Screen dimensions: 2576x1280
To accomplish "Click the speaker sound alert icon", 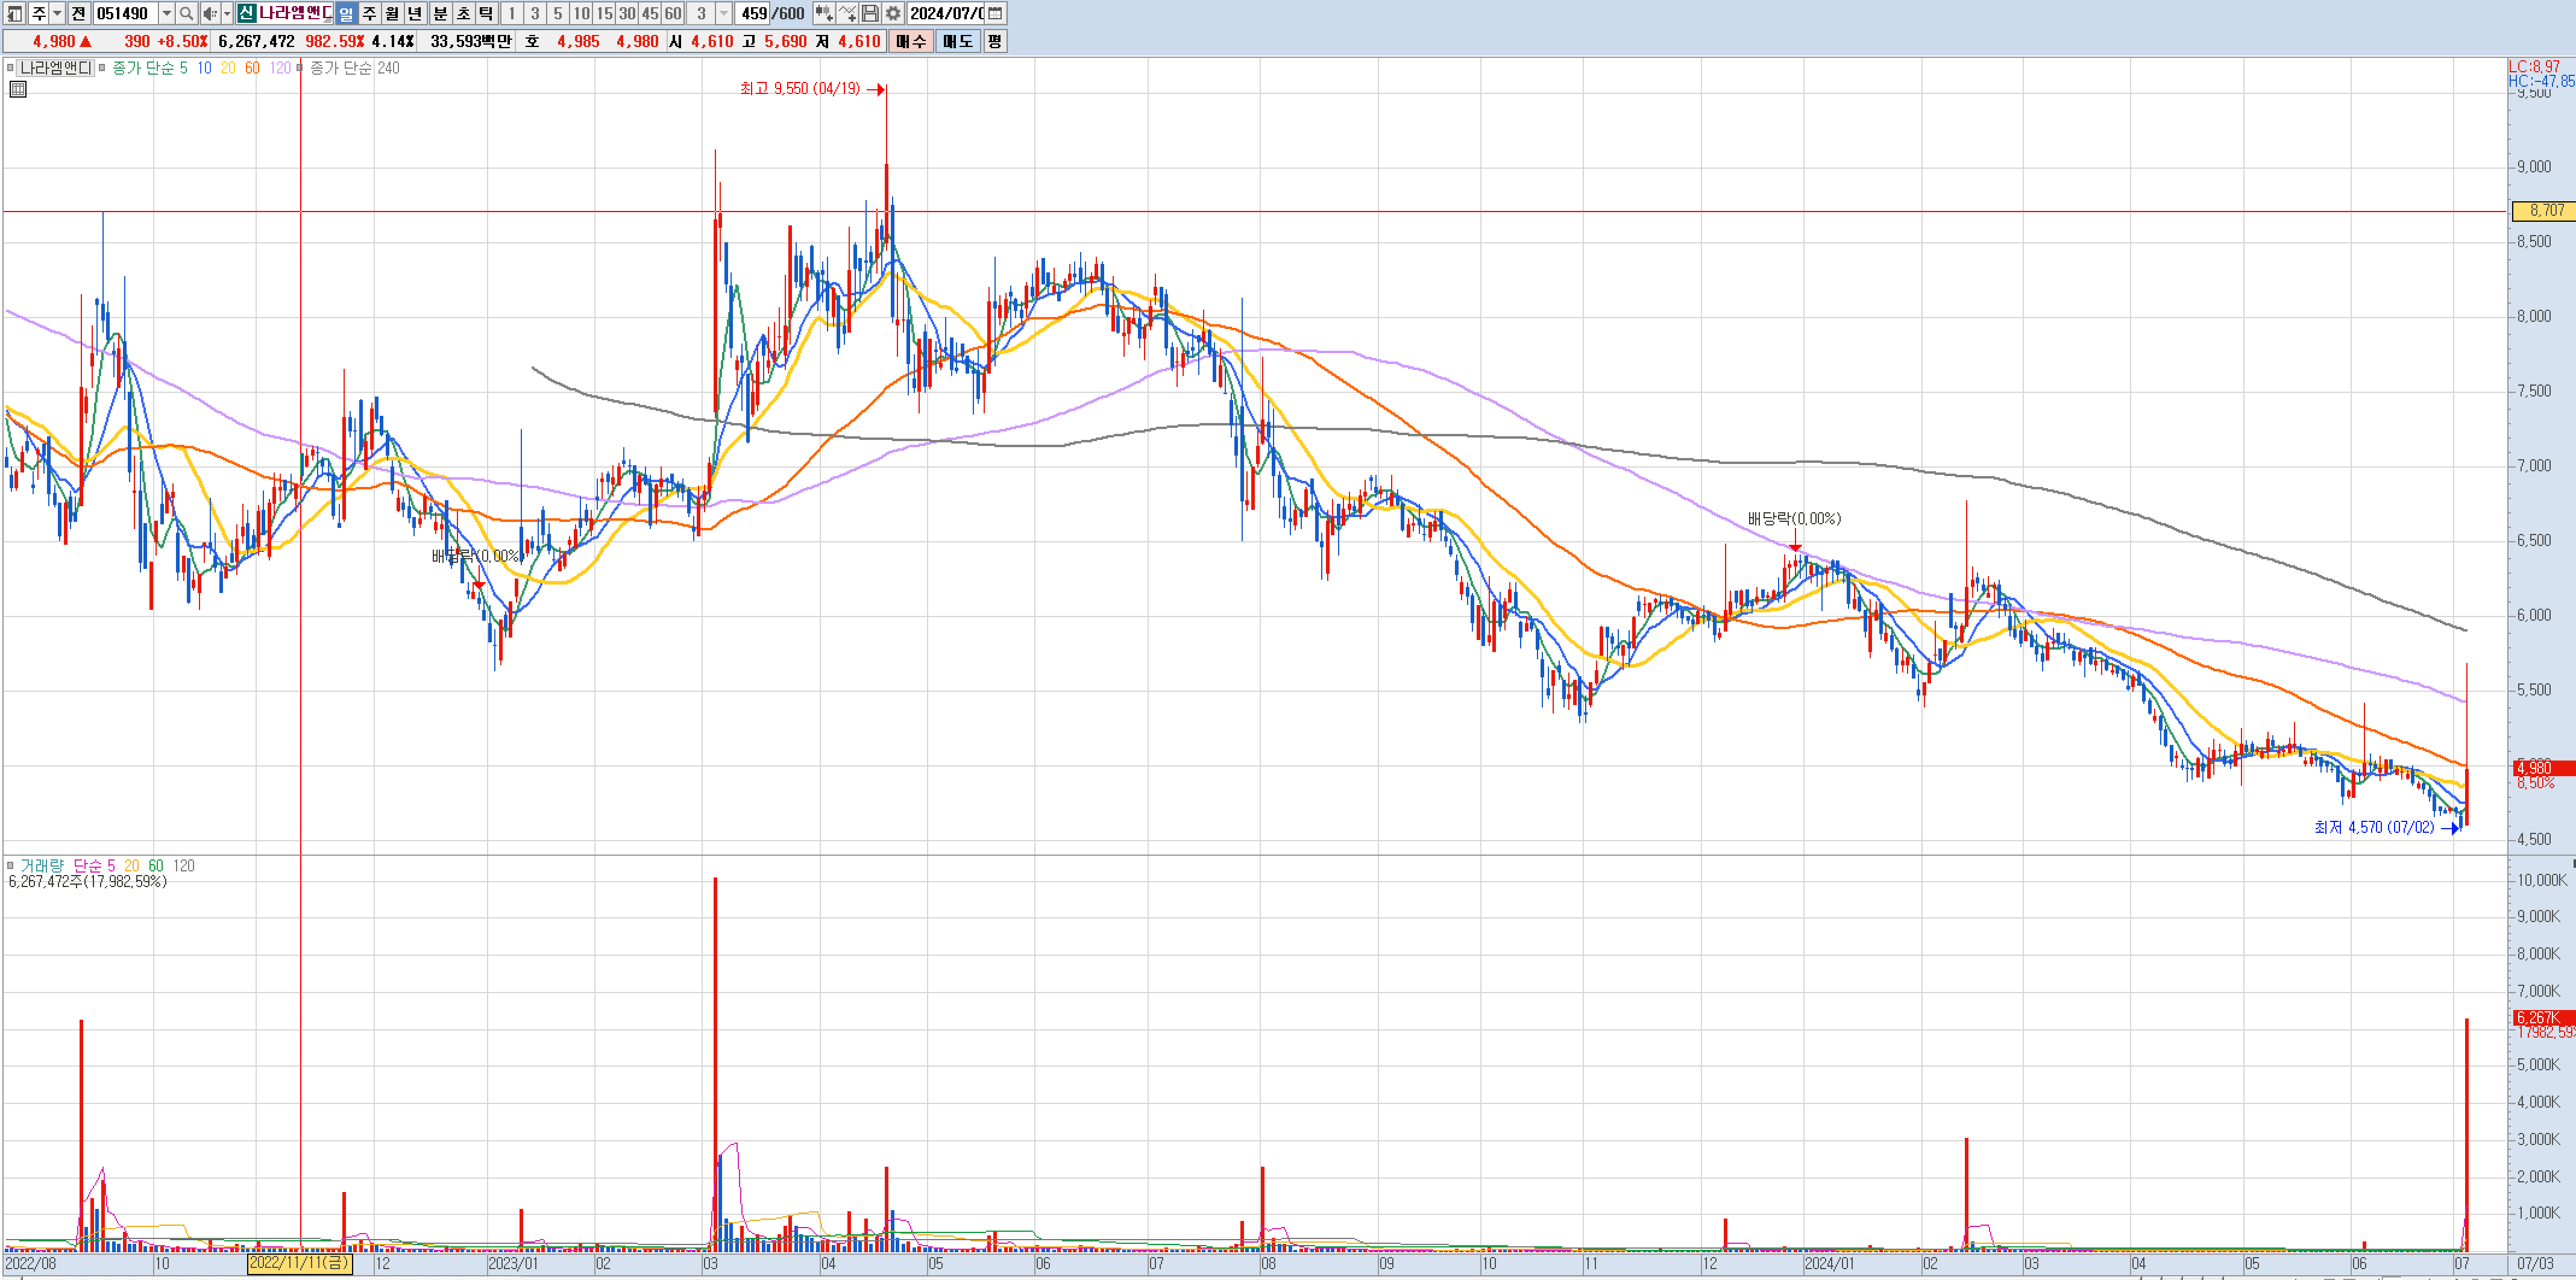I will (209, 13).
